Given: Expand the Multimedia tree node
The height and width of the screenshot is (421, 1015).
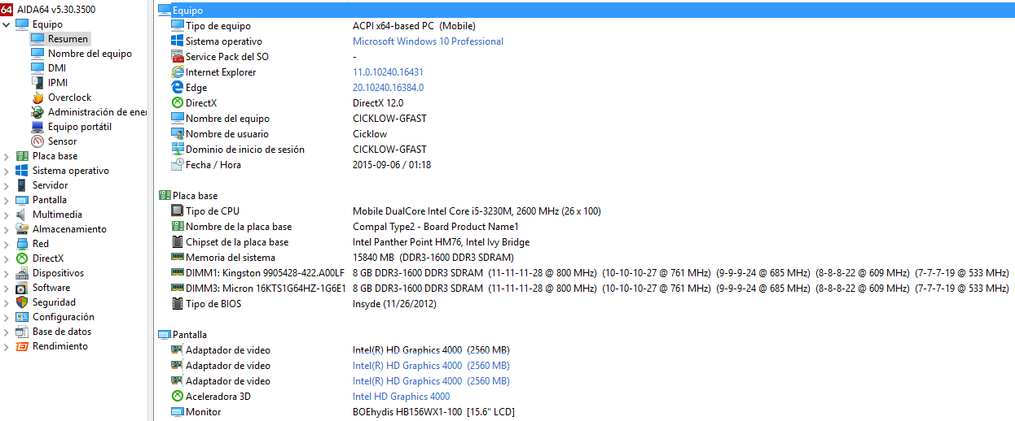Looking at the screenshot, I should 7,215.
